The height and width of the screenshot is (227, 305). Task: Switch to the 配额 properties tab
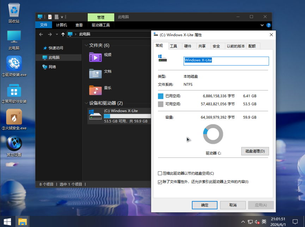[x=252, y=46]
